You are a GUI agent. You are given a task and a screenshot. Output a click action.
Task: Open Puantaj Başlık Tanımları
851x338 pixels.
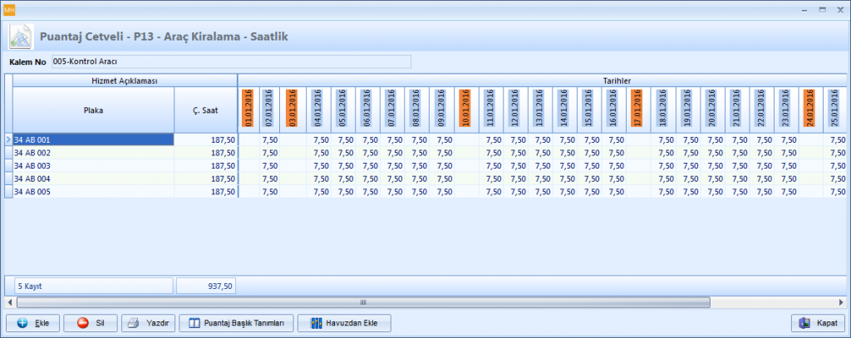(237, 323)
